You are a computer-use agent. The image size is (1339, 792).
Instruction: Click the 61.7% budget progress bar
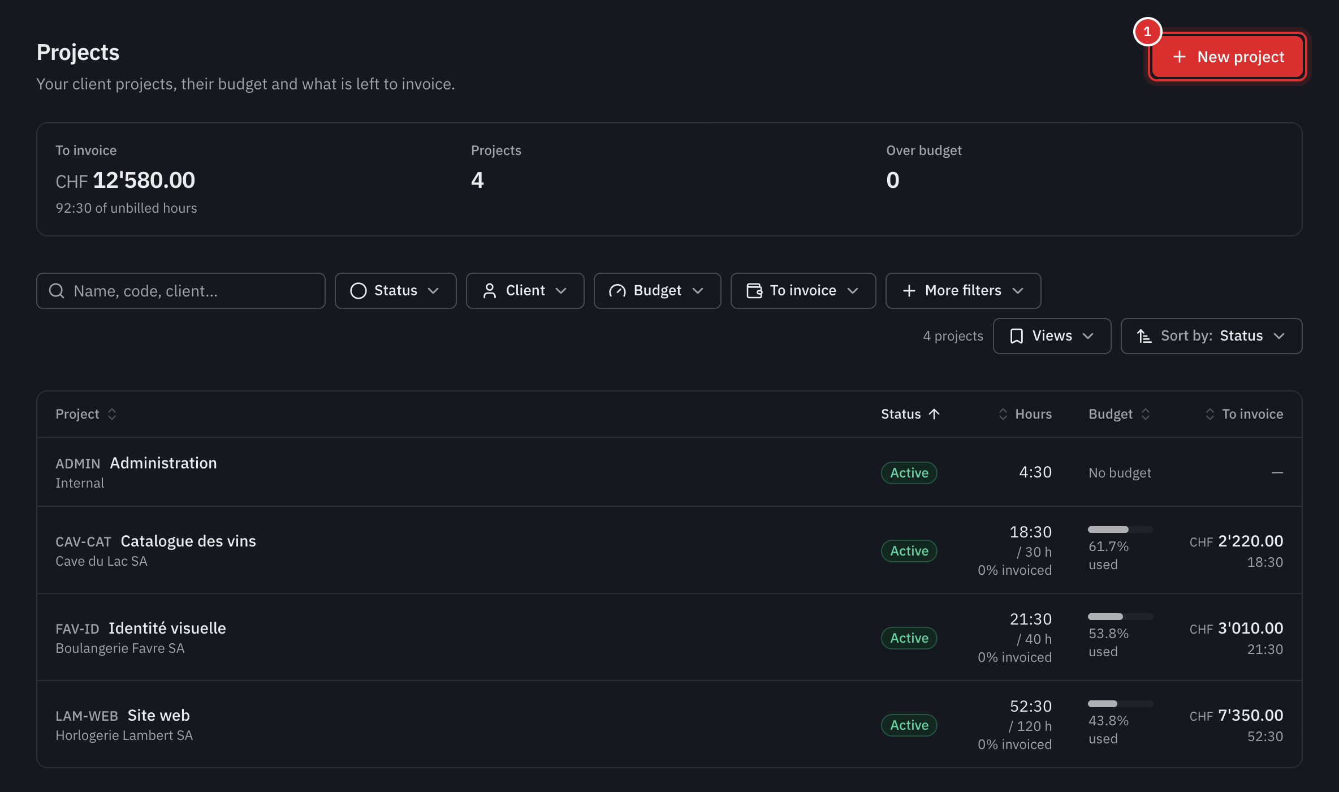point(1120,530)
